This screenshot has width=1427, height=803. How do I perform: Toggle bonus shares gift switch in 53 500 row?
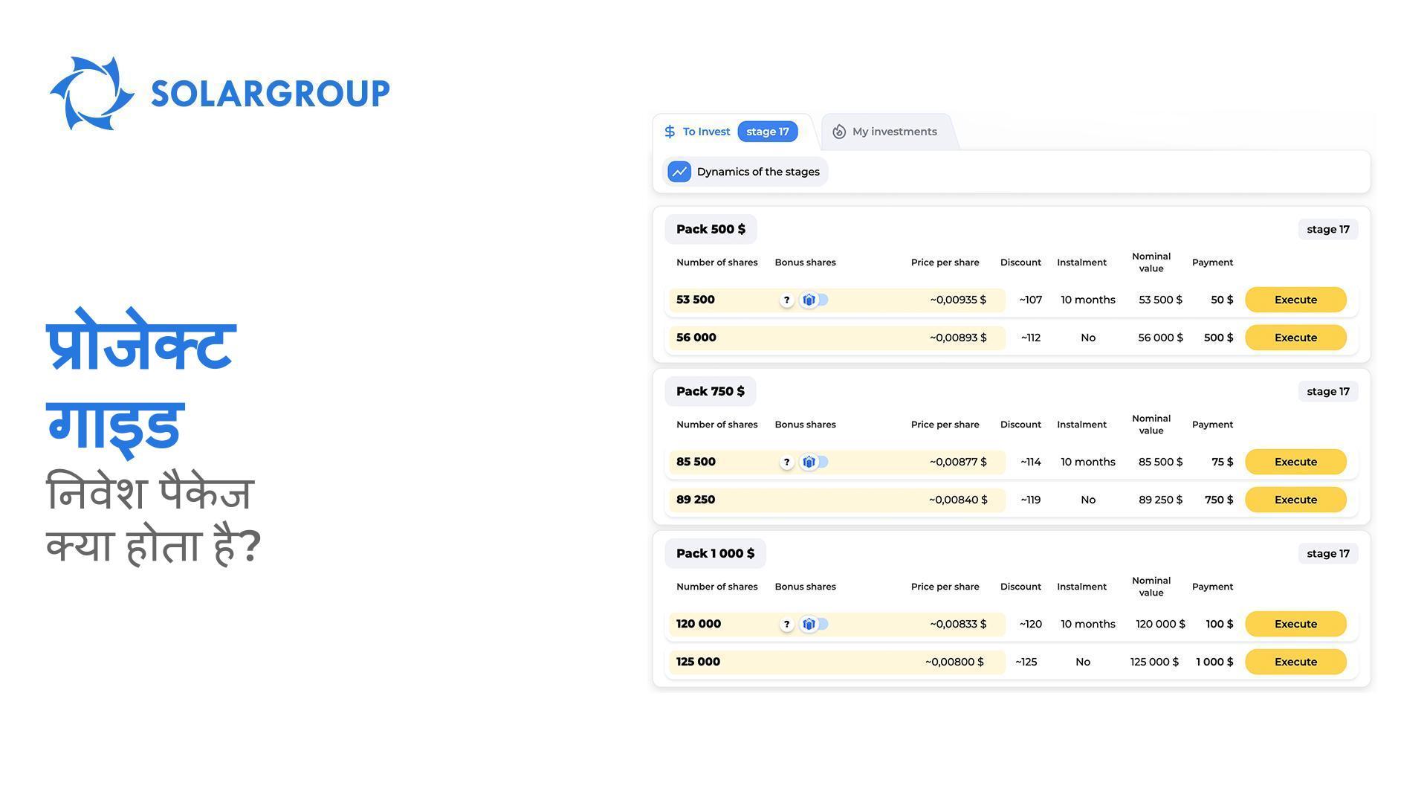pyautogui.click(x=815, y=300)
